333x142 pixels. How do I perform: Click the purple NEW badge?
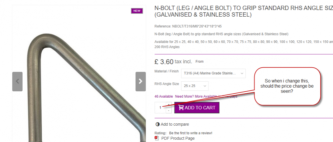(137, 11)
